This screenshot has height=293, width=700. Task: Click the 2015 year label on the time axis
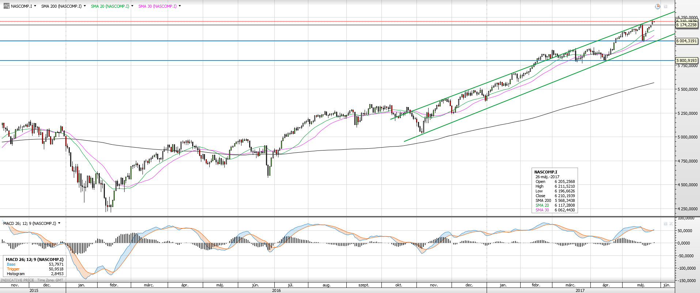click(34, 290)
